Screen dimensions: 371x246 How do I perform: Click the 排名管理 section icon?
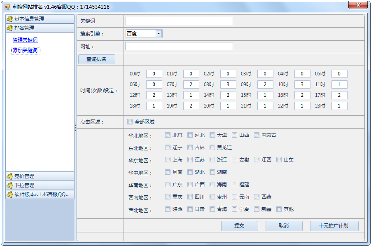pyautogui.click(x=10, y=28)
